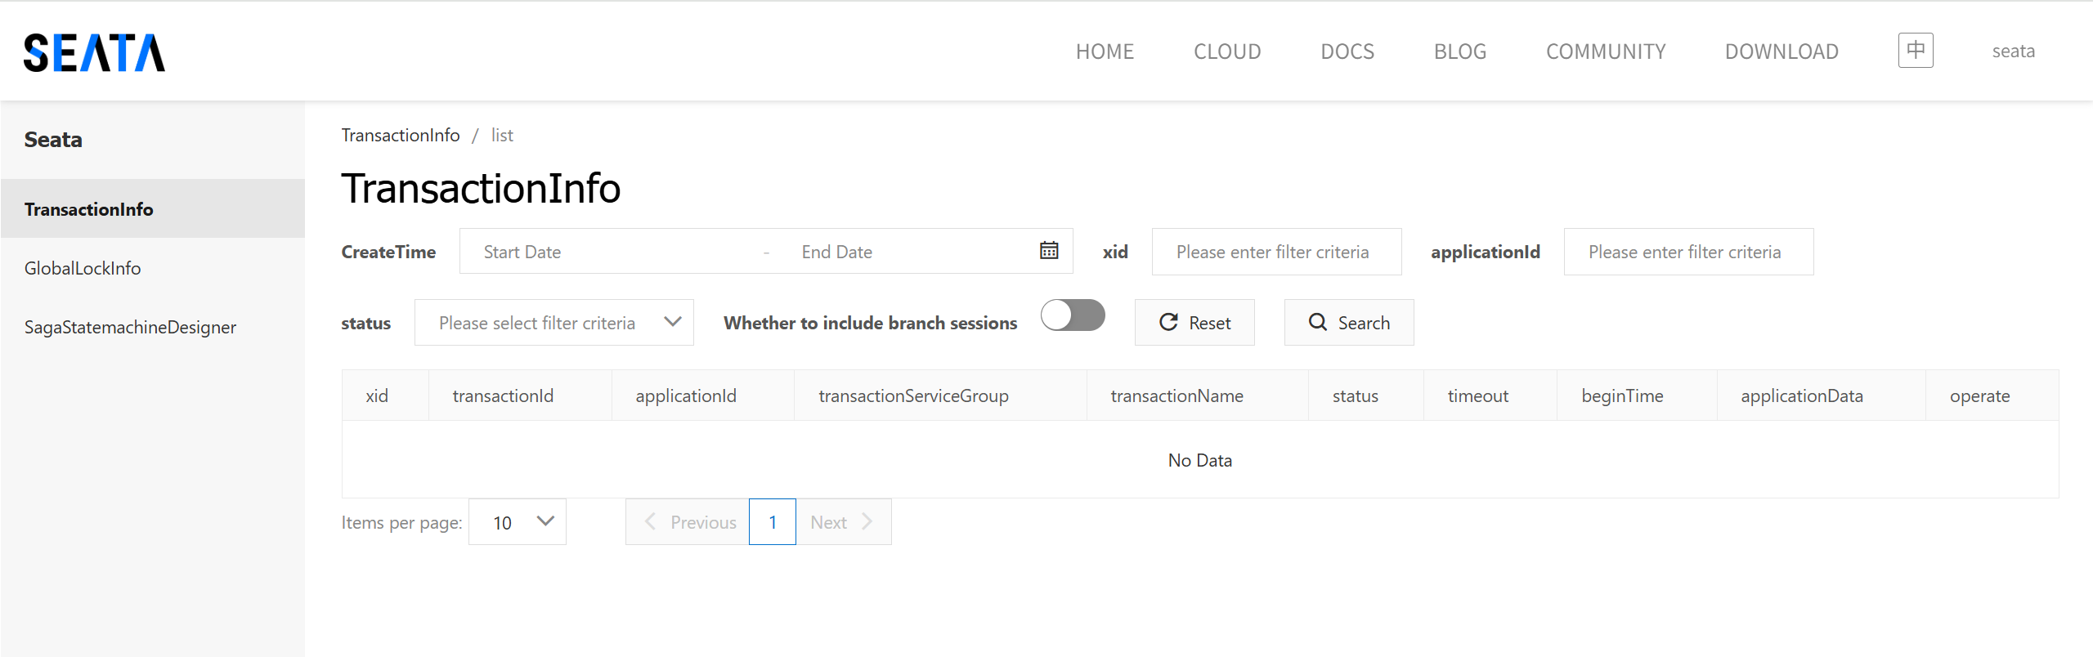Click the list breadcrumb text

[502, 136]
